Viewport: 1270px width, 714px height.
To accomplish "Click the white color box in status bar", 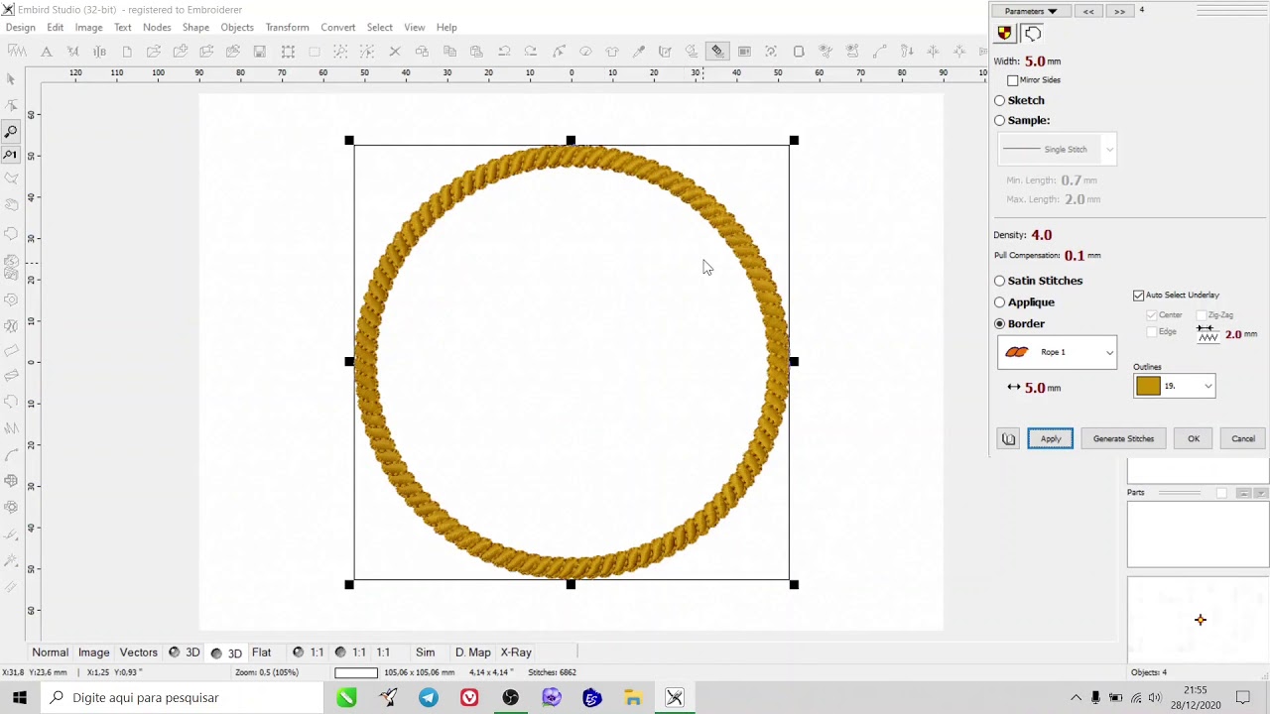I will 356,672.
